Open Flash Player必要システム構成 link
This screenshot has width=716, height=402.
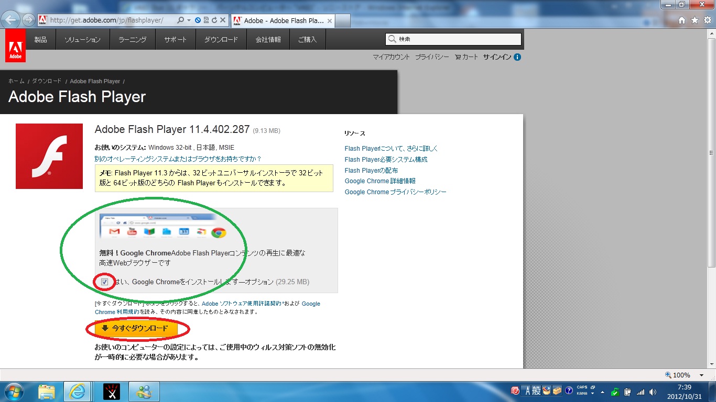(386, 160)
